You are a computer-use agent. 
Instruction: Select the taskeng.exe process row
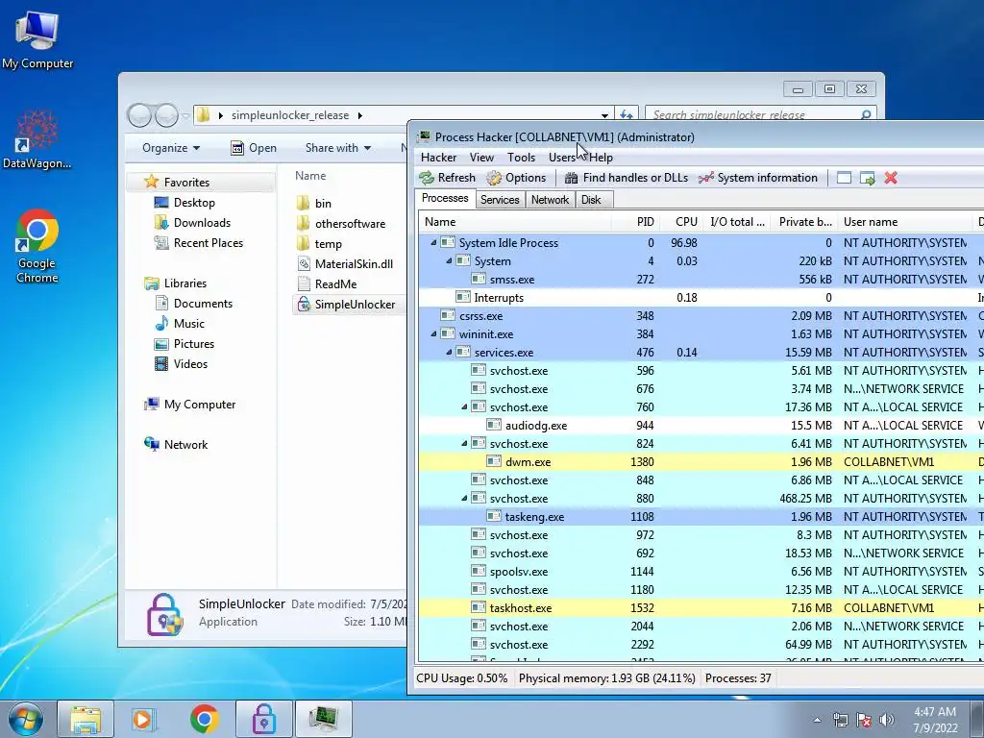pyautogui.click(x=701, y=517)
